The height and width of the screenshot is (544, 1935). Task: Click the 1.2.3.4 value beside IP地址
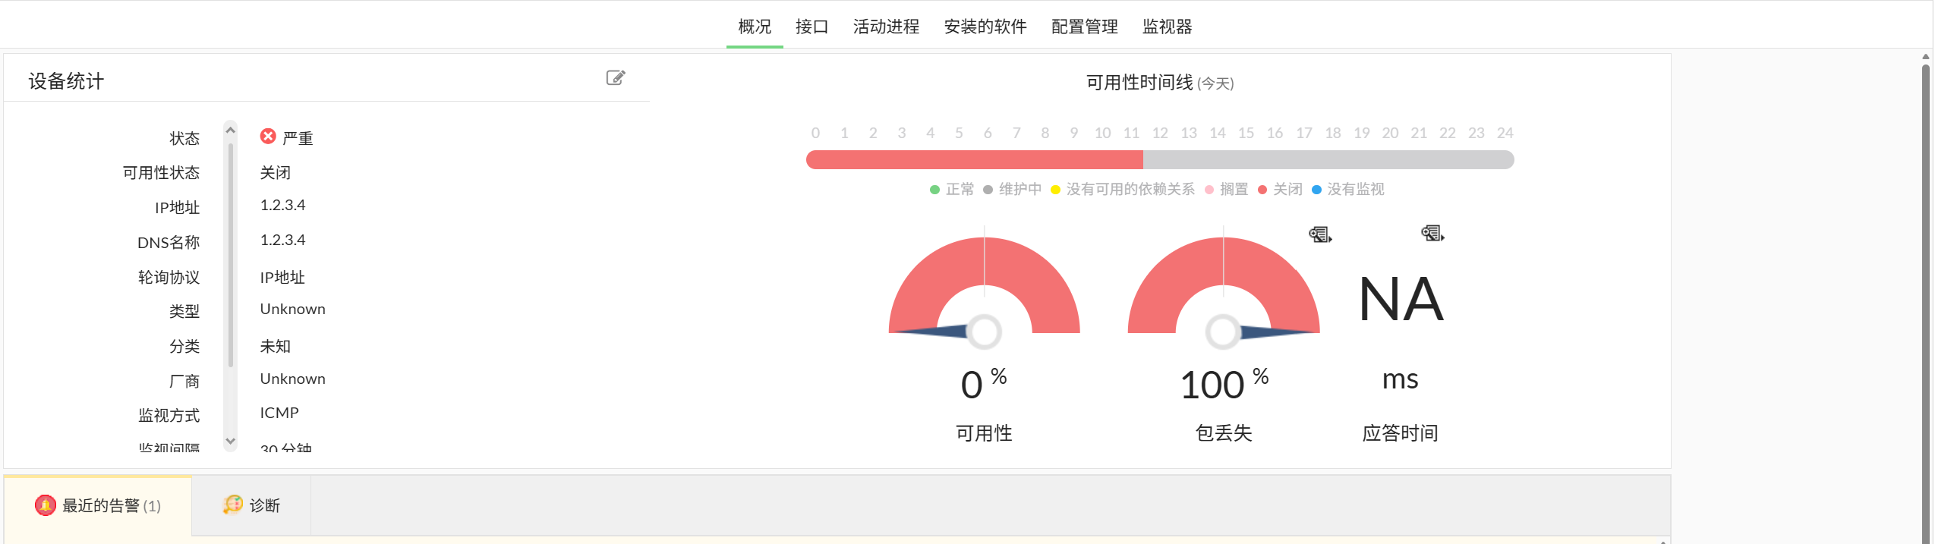point(282,205)
